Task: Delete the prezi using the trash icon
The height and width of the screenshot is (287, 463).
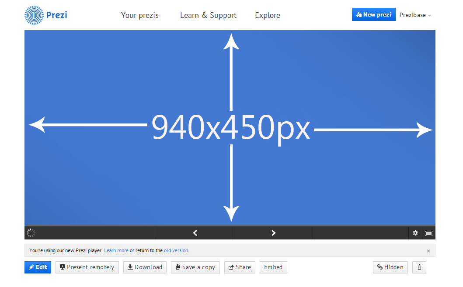Action: coord(419,267)
